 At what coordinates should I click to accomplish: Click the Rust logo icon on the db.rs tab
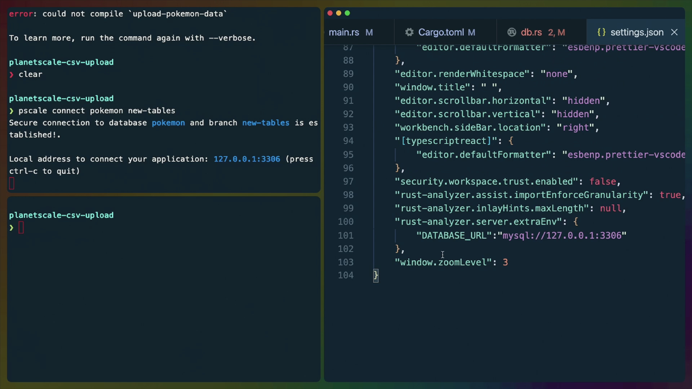click(x=512, y=32)
